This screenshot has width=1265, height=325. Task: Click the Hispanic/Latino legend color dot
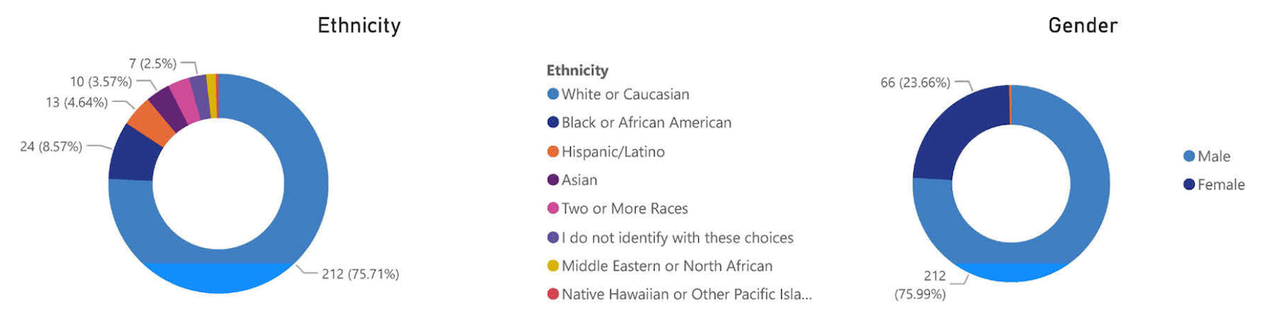(x=553, y=151)
